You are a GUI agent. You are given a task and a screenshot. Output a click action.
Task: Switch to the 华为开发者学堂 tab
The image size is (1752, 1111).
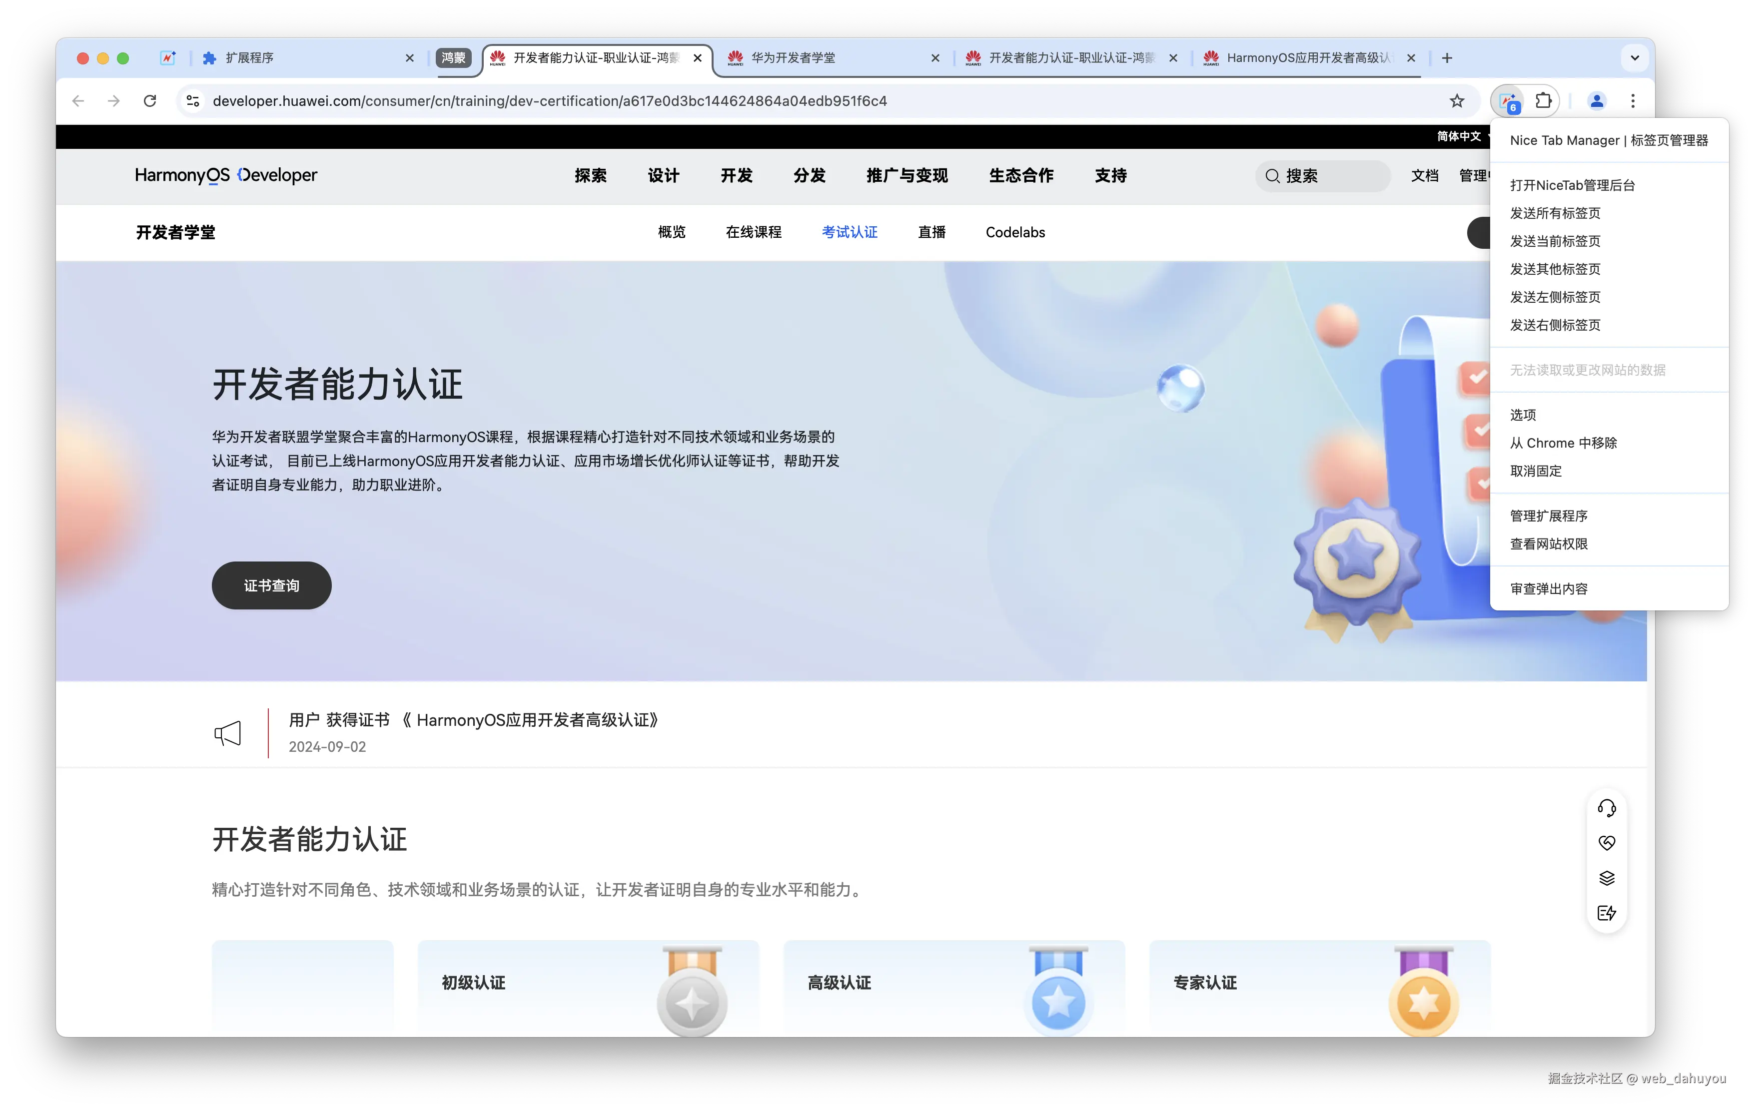click(x=793, y=57)
